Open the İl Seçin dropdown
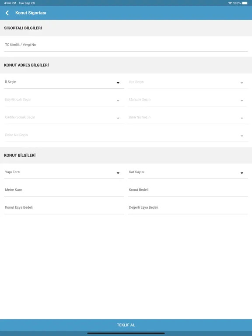252x336 pixels. pyautogui.click(x=64, y=82)
